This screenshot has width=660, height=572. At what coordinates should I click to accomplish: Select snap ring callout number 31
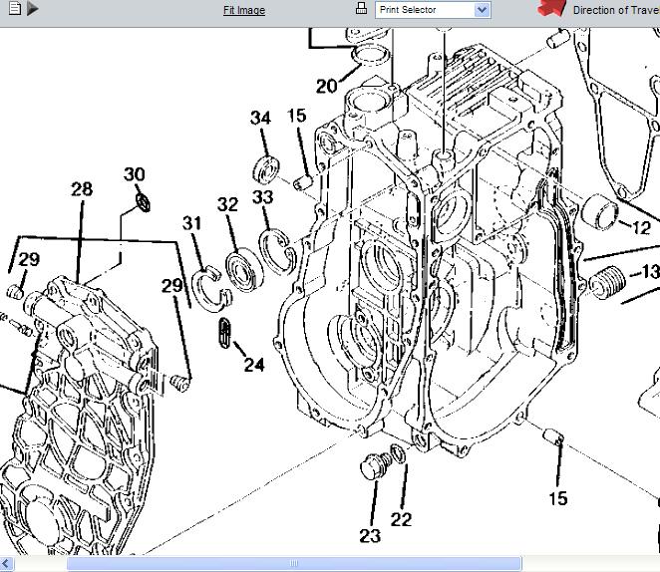191,222
